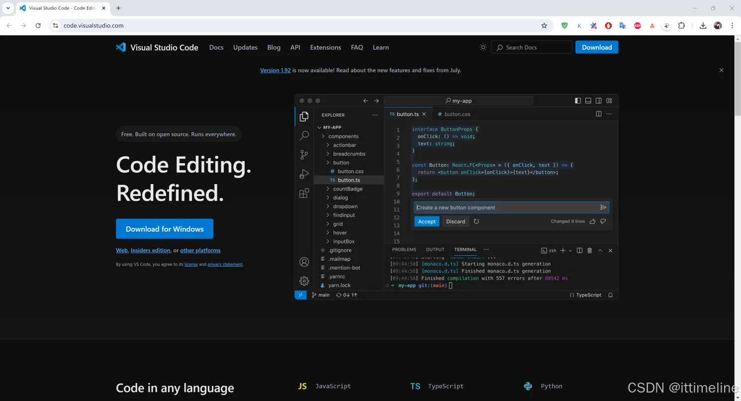Click the go forward arrow in the preview title bar
The image size is (741, 401).
(376, 100)
